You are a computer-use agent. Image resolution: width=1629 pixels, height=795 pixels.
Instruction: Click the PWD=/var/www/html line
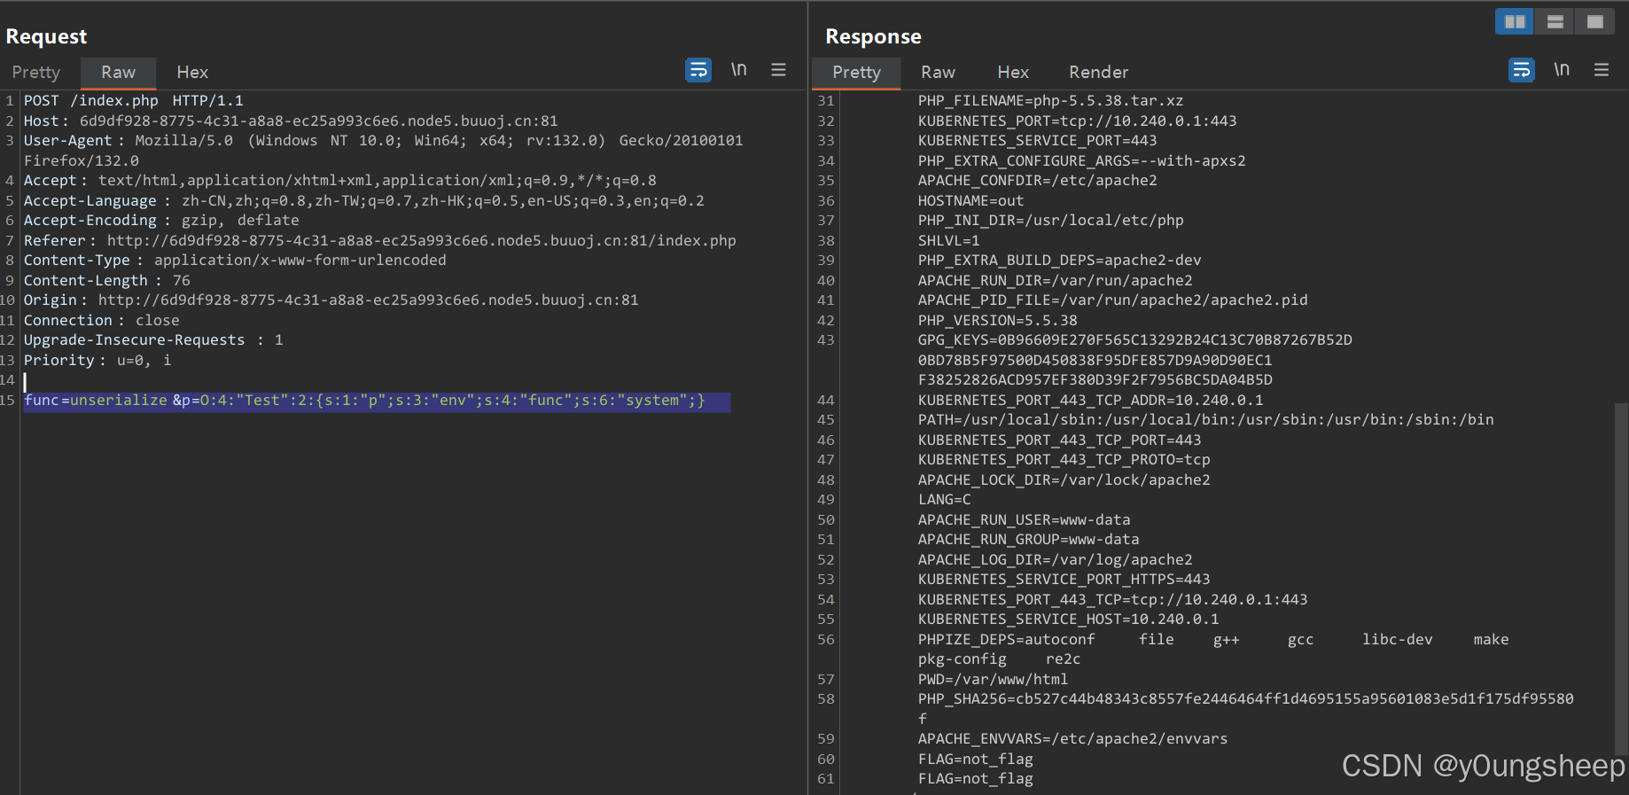coord(993,680)
